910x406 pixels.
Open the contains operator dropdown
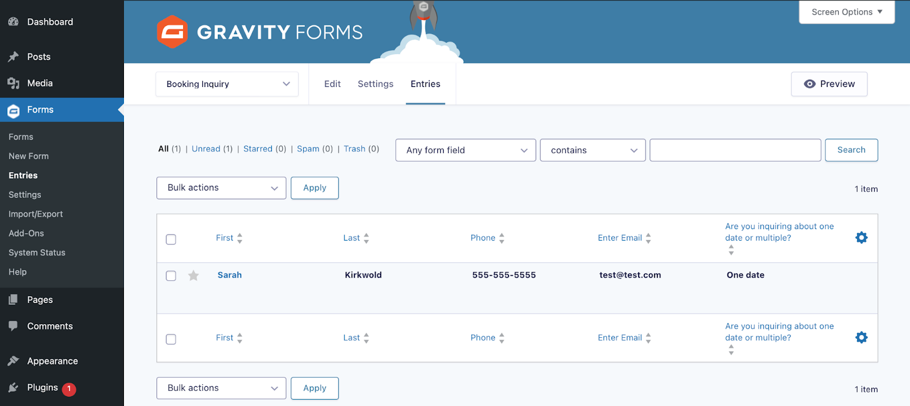tap(593, 150)
